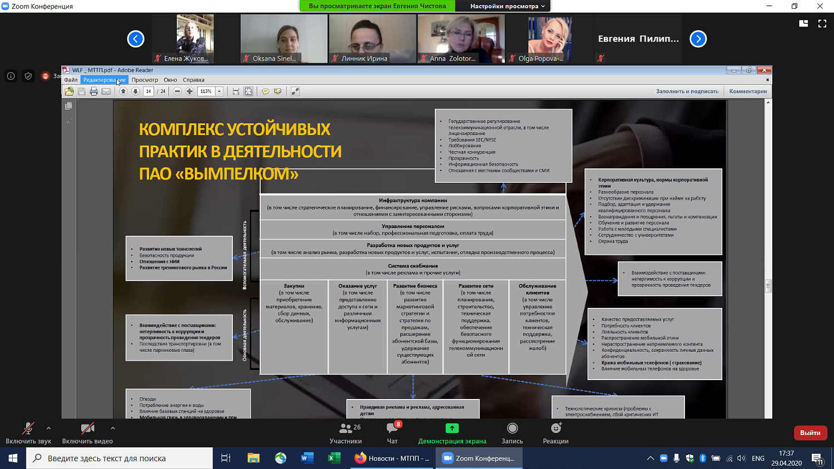Send the PDF by email envelope icon
Screen dimensions: 834x469
[106, 91]
